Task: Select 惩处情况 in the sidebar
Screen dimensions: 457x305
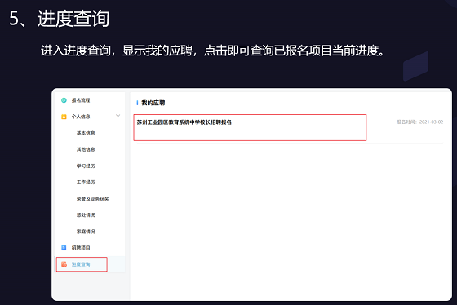Action: (x=86, y=215)
